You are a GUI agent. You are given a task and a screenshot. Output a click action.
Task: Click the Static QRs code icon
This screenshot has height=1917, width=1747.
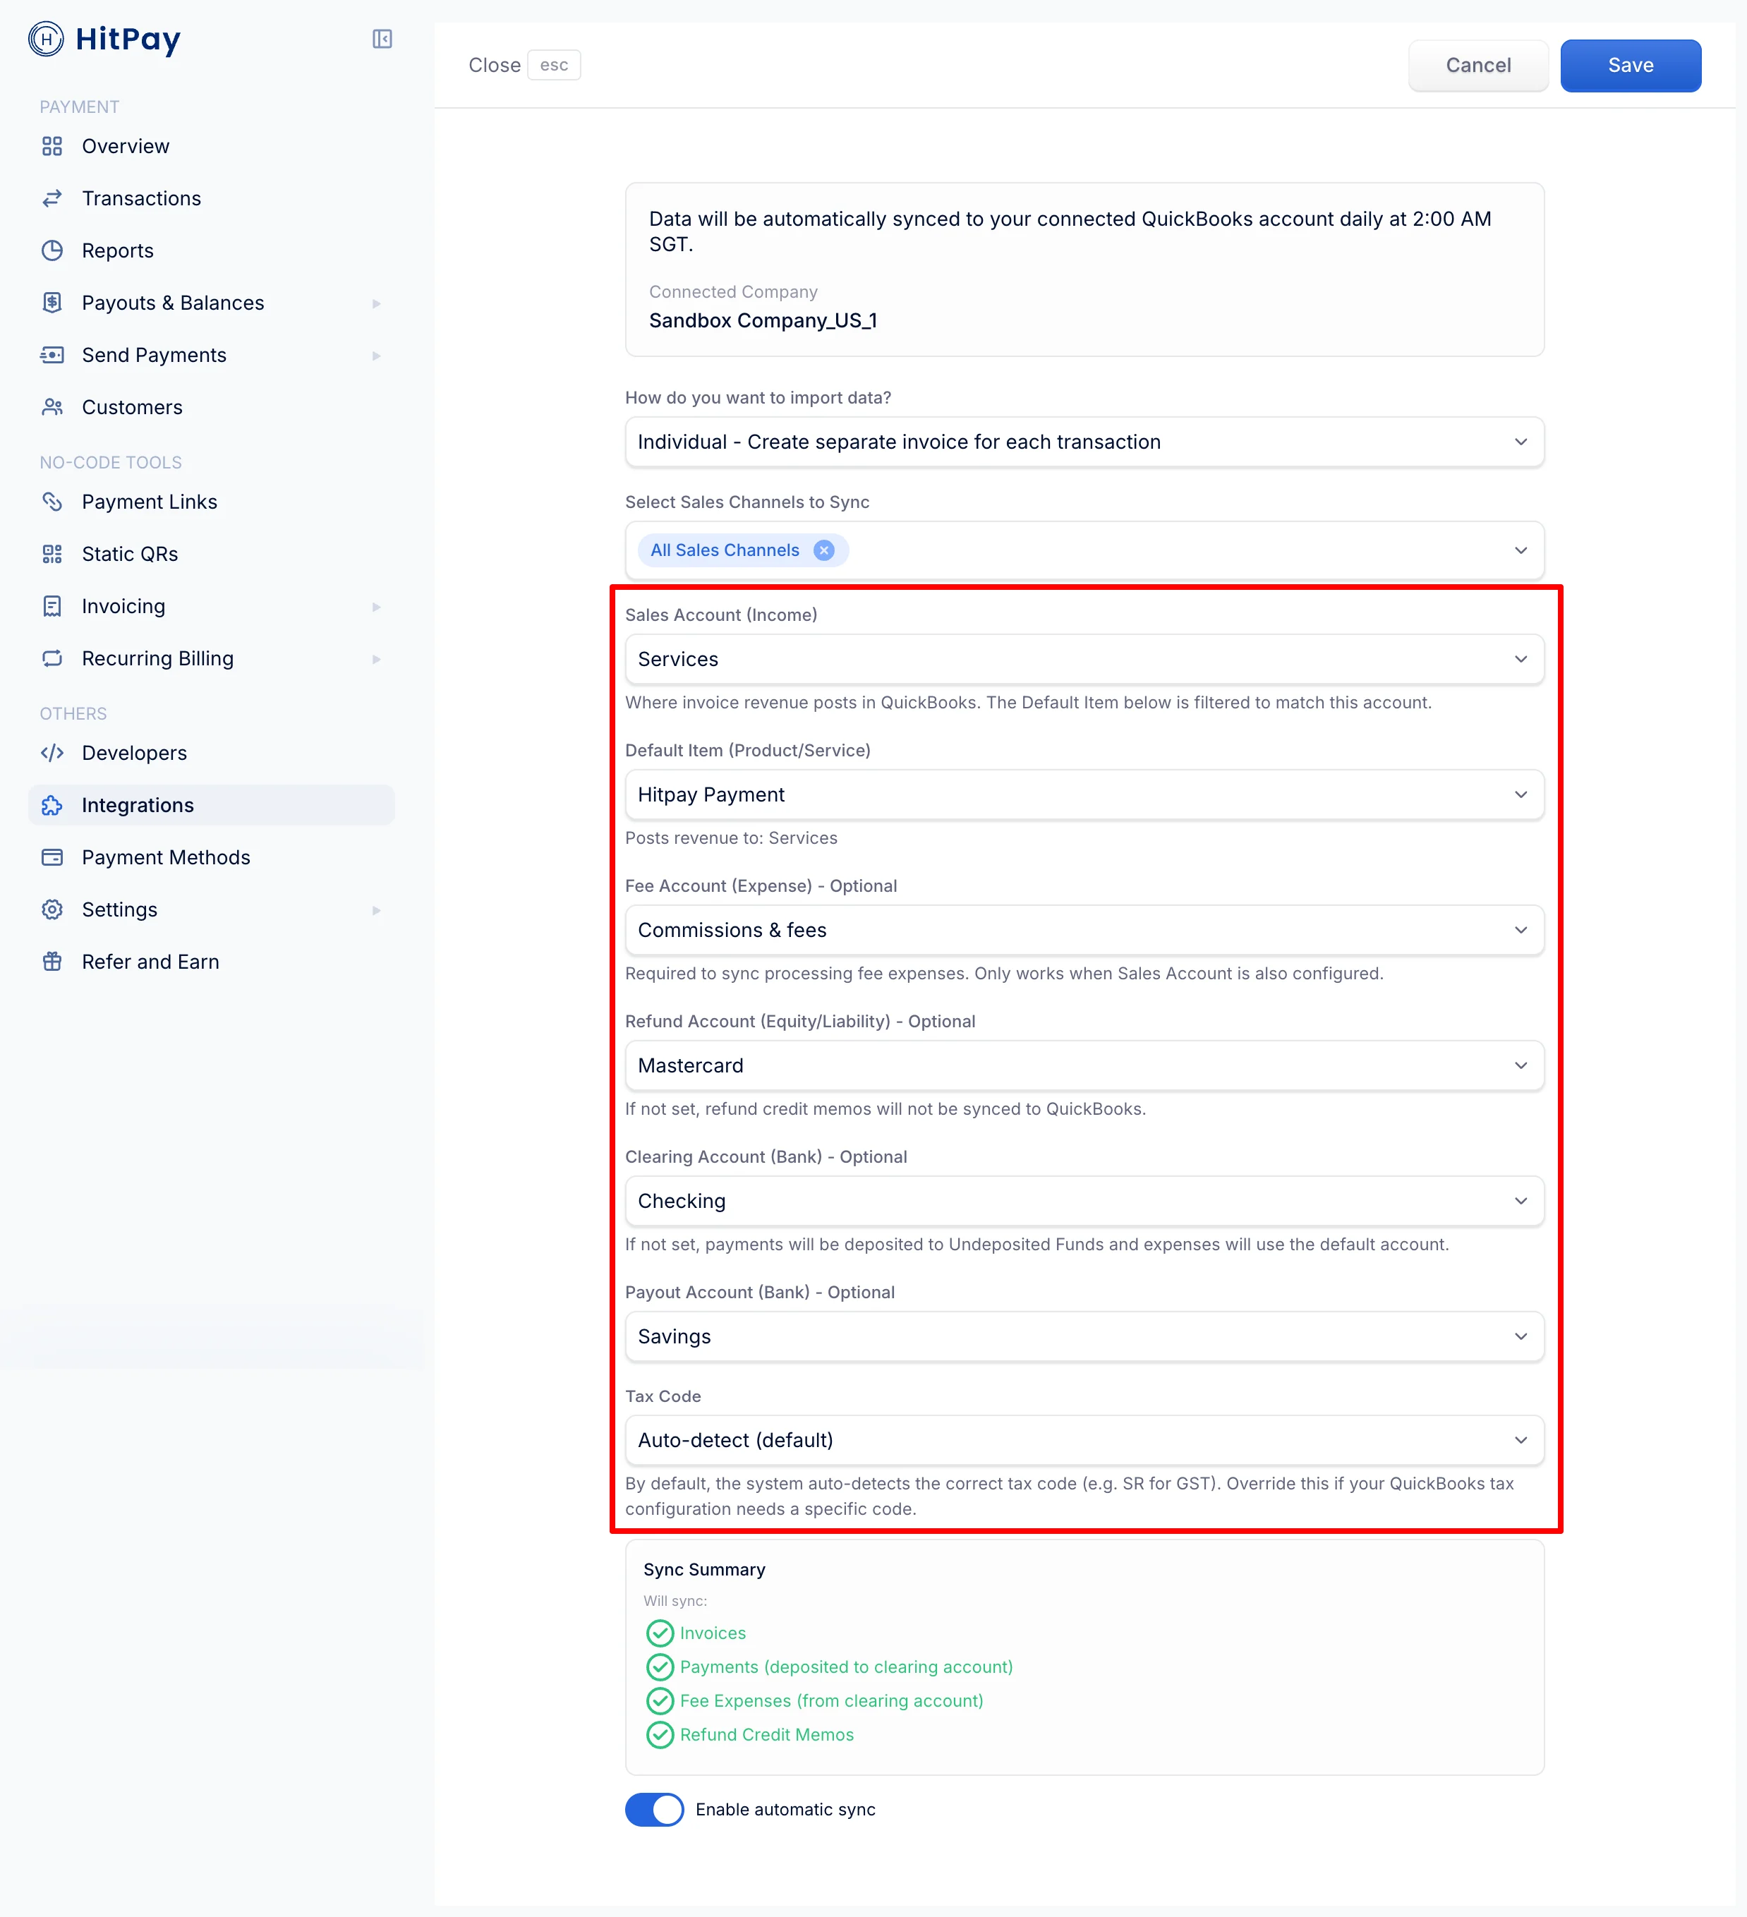[52, 555]
